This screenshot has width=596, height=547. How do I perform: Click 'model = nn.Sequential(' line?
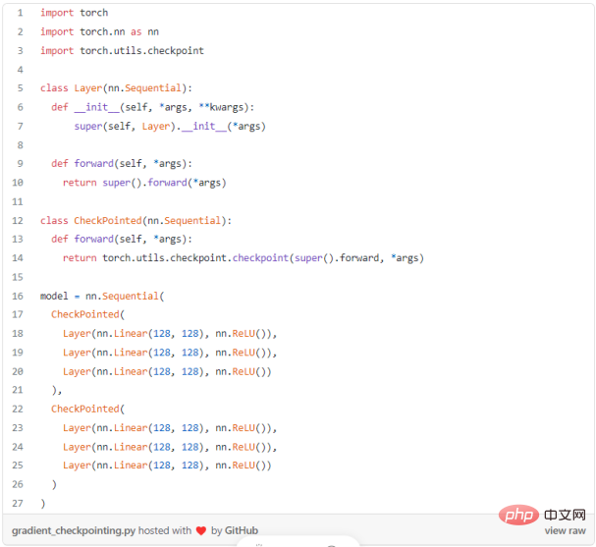click(x=102, y=297)
